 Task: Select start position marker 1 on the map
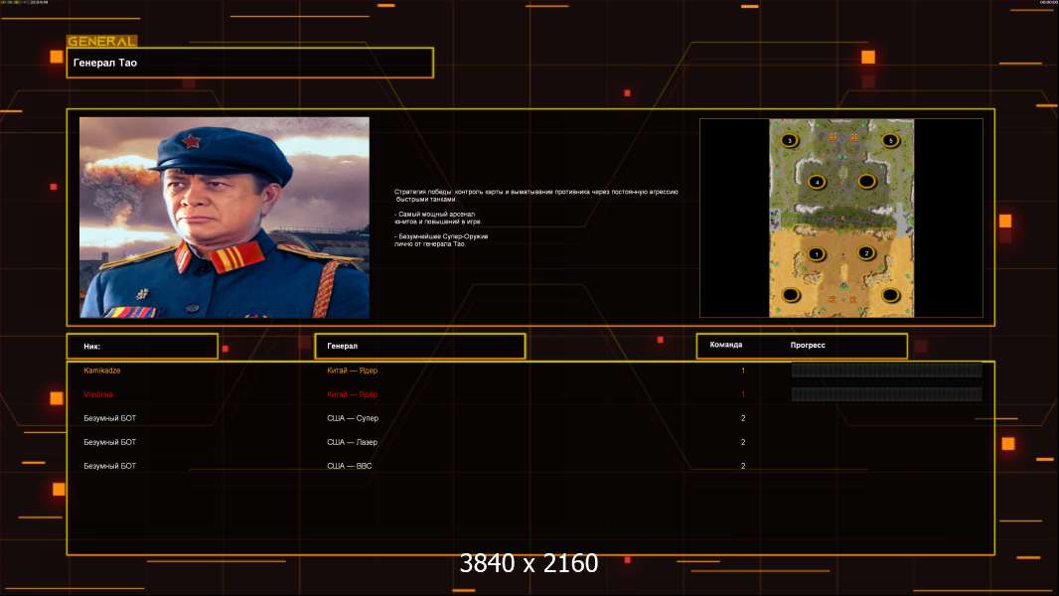pyautogui.click(x=817, y=254)
